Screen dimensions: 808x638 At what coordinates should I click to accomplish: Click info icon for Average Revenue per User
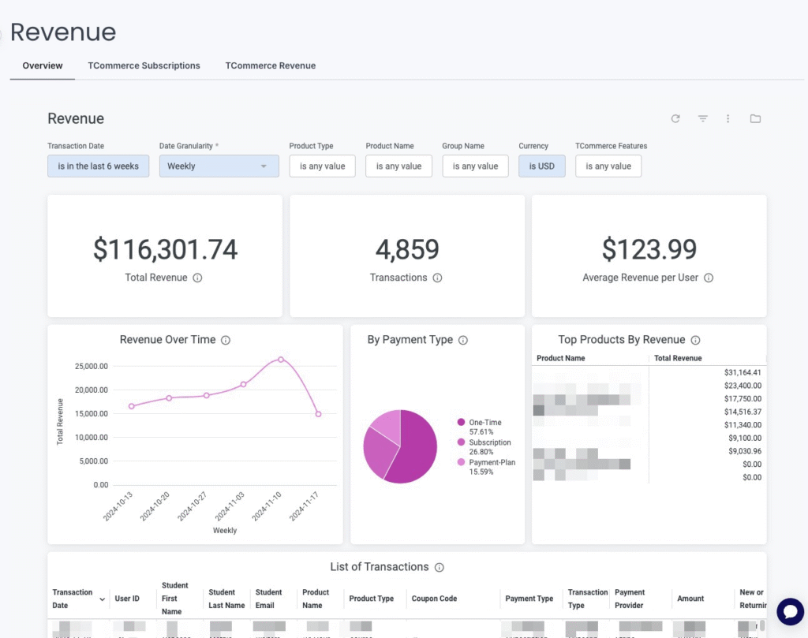[x=708, y=278]
